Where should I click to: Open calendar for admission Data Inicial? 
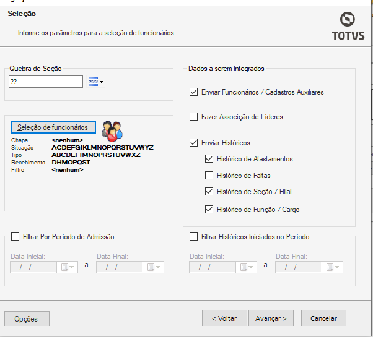(x=67, y=267)
